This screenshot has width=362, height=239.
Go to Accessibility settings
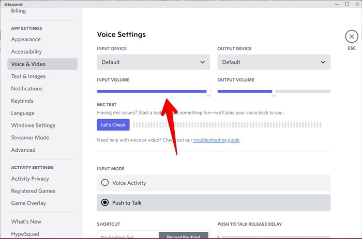[x=26, y=52]
